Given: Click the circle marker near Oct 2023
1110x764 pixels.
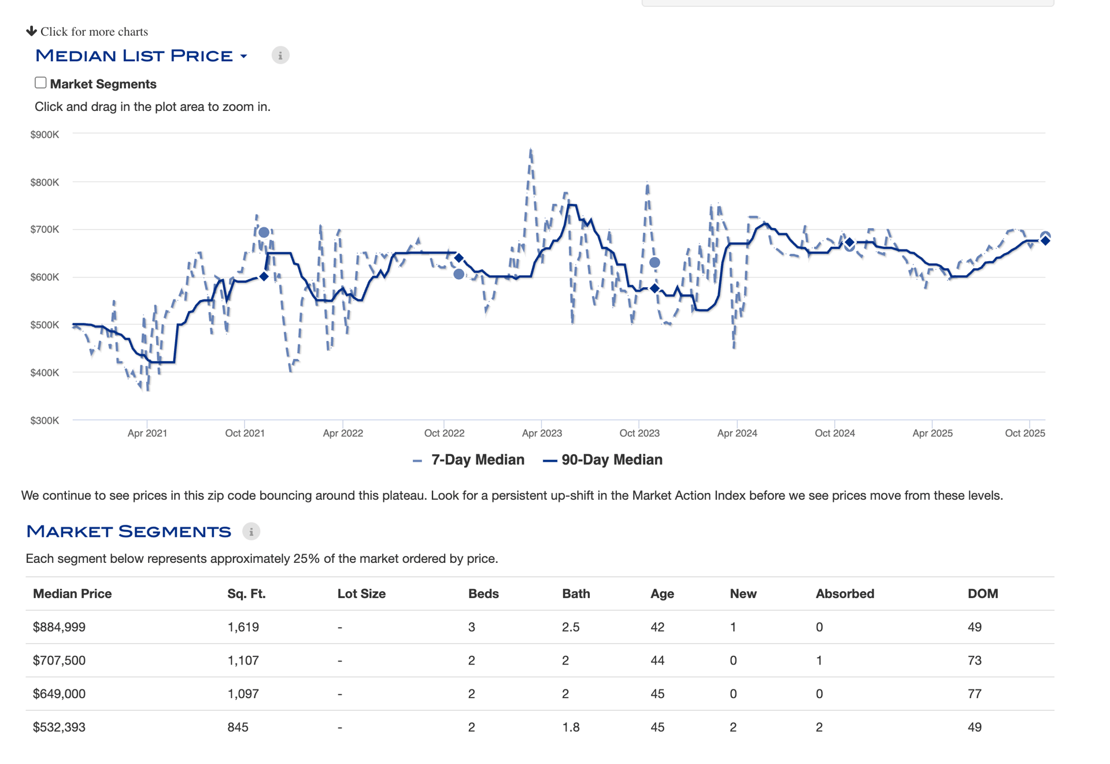Looking at the screenshot, I should click(x=654, y=262).
